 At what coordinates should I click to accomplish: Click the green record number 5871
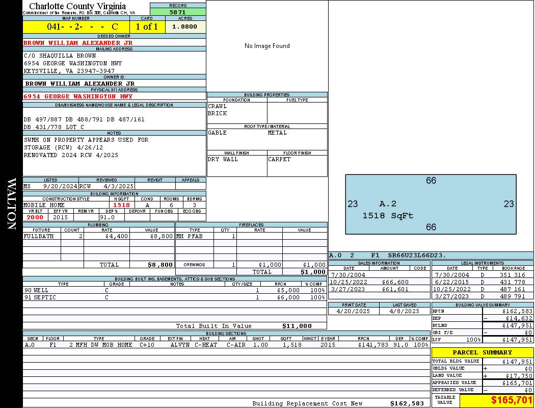click(x=178, y=12)
